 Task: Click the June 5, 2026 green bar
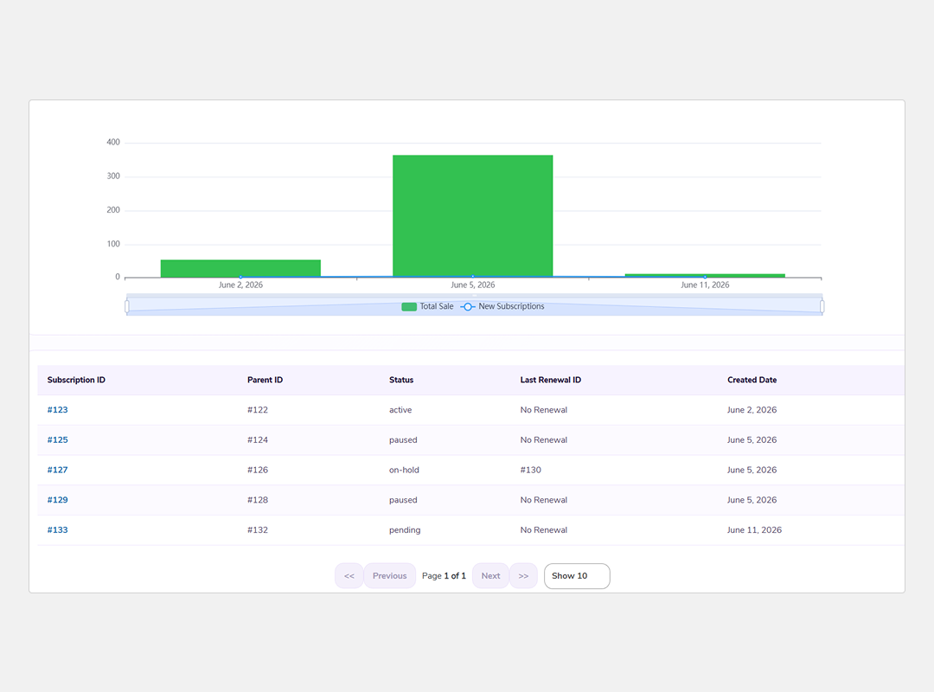[x=473, y=215]
